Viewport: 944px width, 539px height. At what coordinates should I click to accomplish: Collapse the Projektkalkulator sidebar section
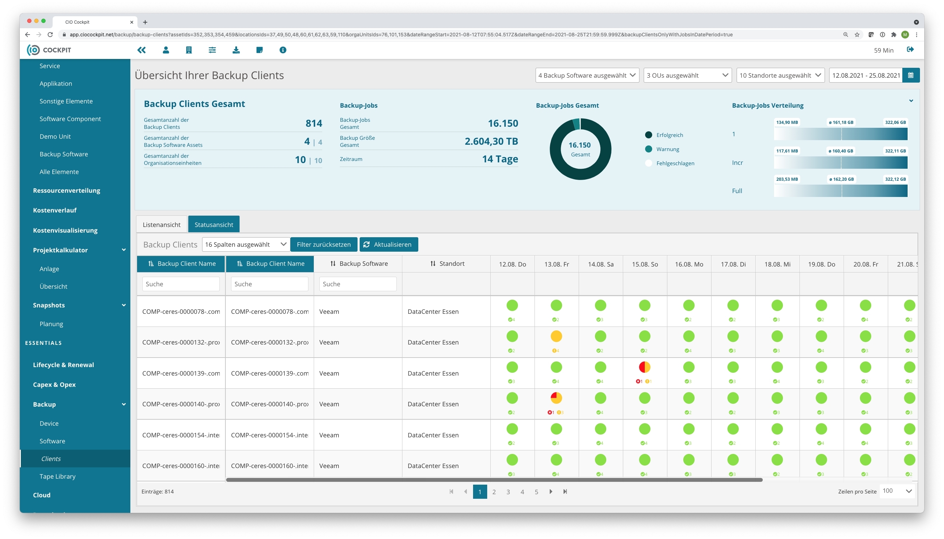(123, 250)
